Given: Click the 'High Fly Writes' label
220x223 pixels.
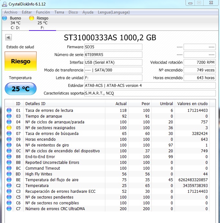Looking at the screenshot, I should [39, 174].
